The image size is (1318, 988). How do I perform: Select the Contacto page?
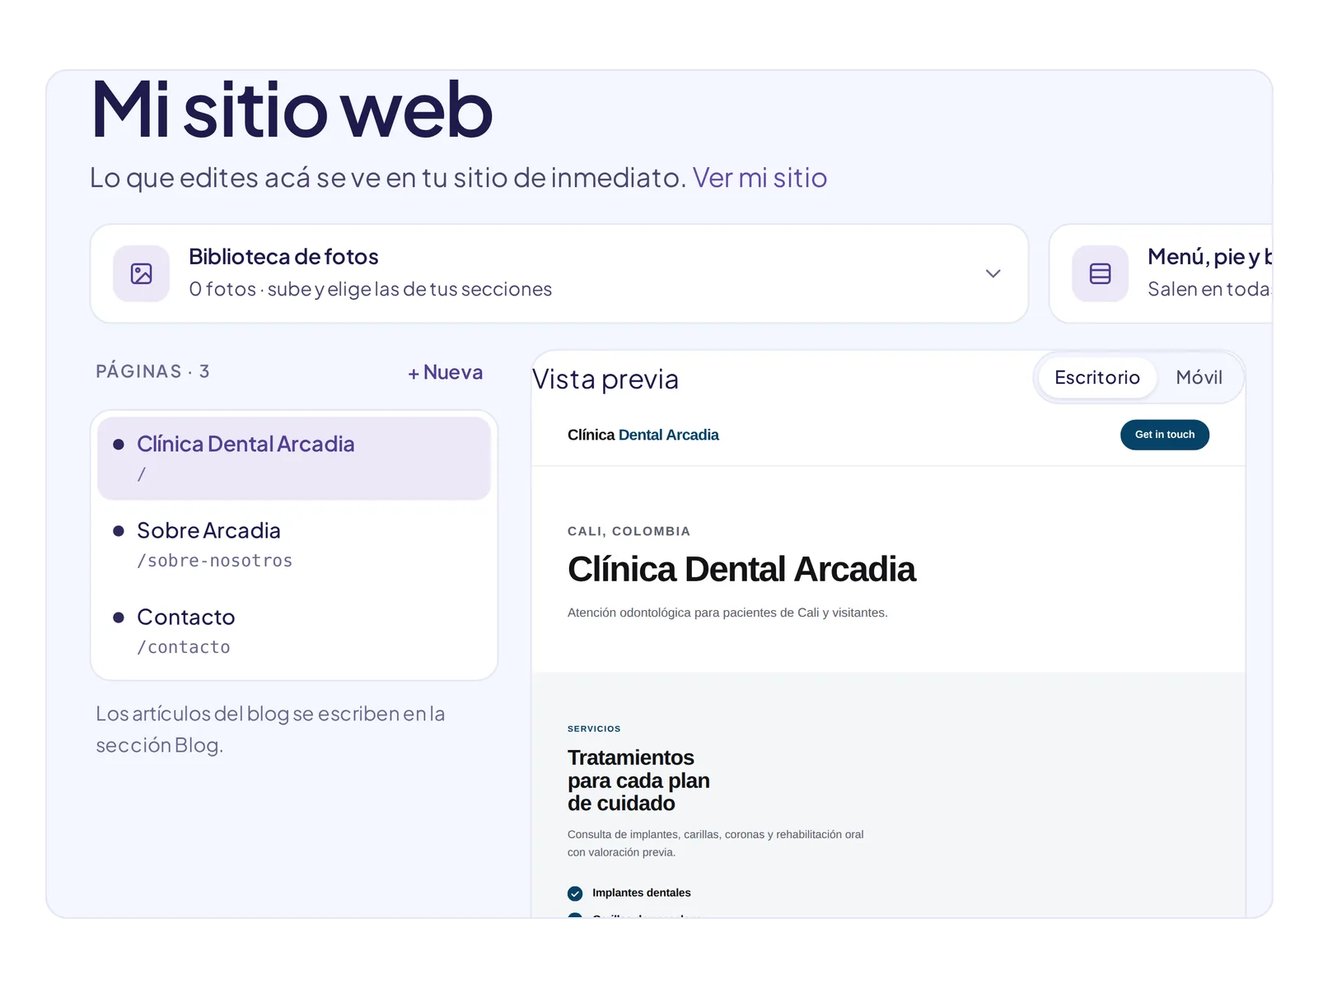click(x=294, y=631)
